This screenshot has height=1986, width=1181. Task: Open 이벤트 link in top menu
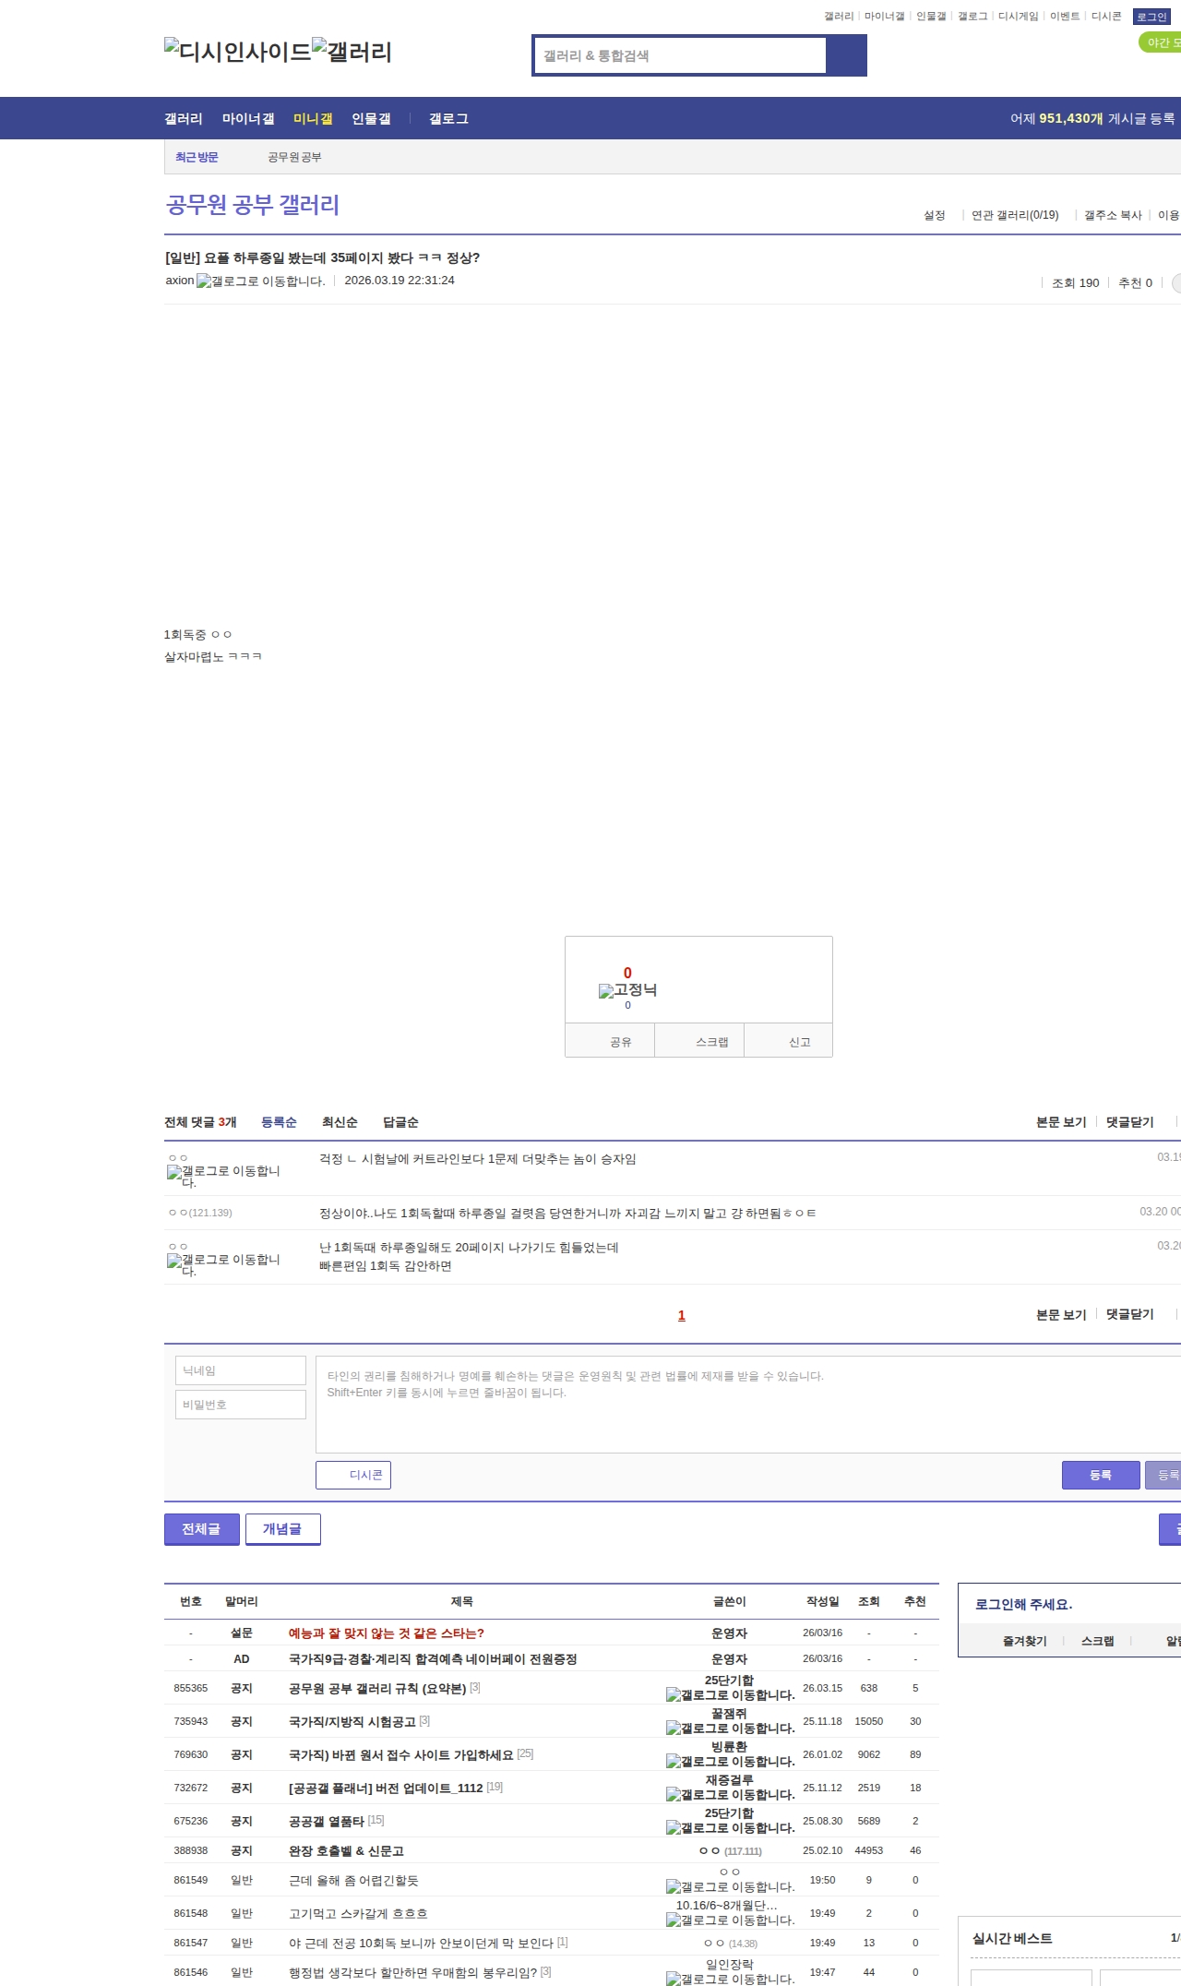tap(1065, 17)
